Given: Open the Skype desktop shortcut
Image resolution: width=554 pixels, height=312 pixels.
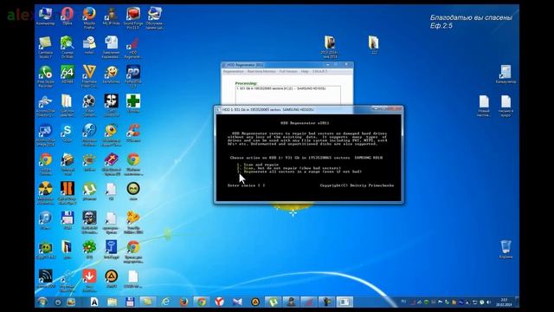Looking at the screenshot, I should 68,133.
